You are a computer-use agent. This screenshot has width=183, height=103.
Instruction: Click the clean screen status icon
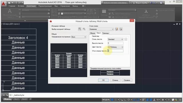[x=176, y=100]
